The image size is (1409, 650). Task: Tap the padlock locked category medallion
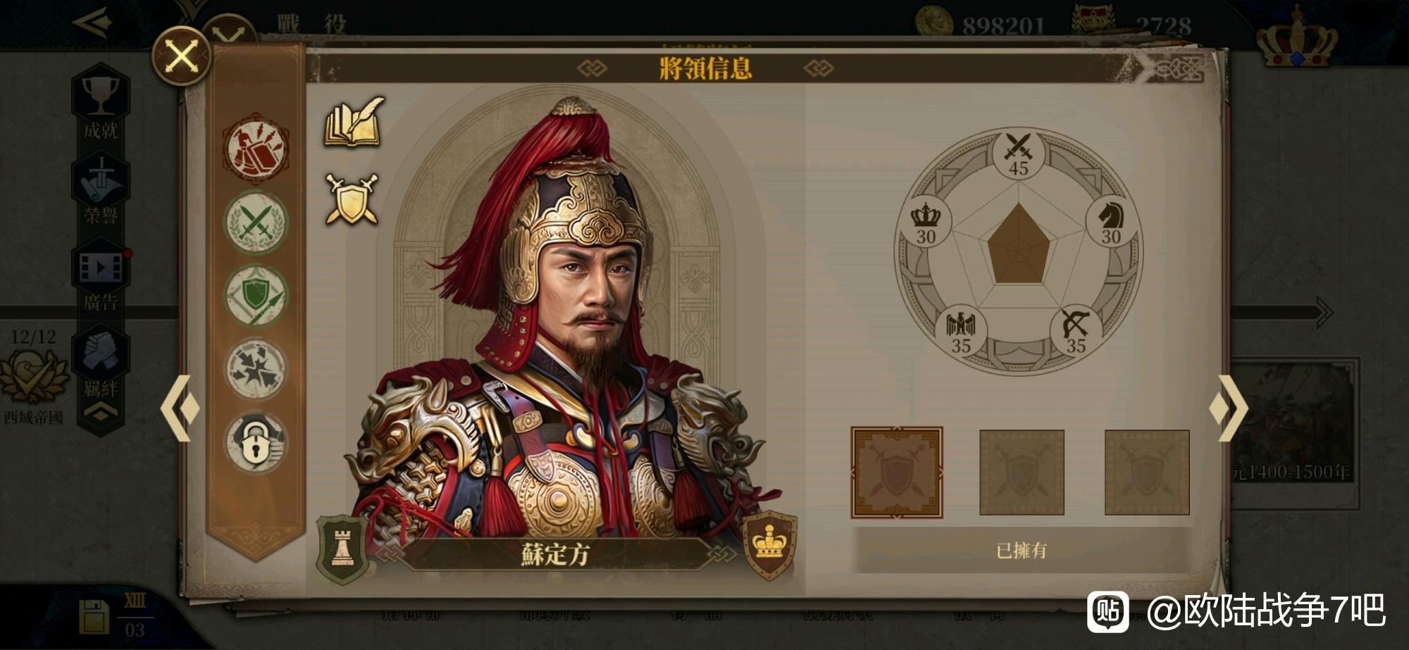(x=256, y=442)
